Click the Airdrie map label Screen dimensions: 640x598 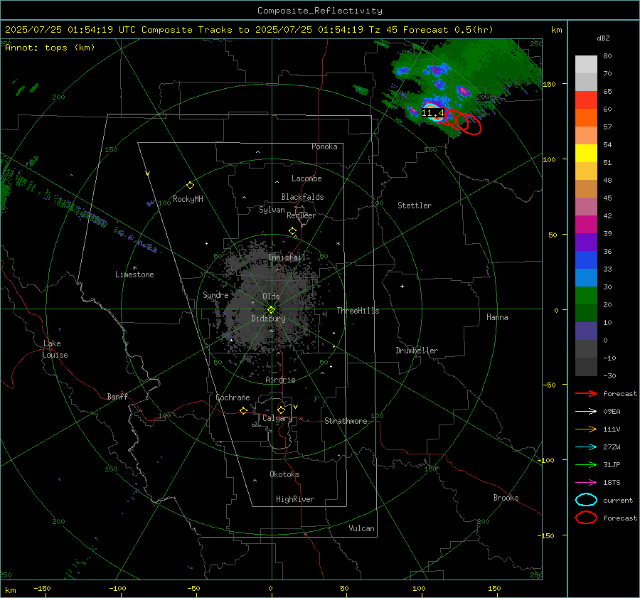tap(280, 380)
